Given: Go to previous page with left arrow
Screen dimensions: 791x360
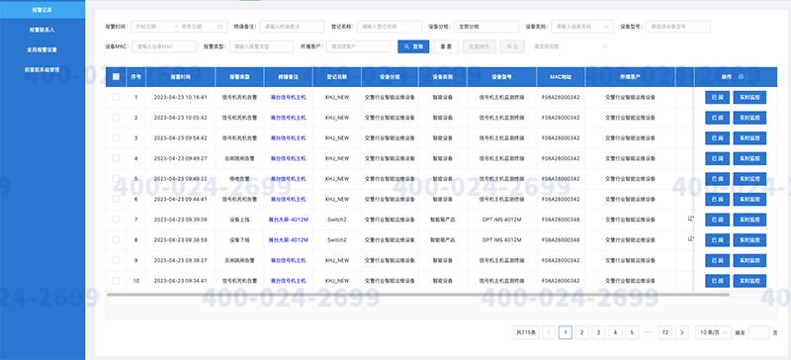Looking at the screenshot, I should (549, 332).
